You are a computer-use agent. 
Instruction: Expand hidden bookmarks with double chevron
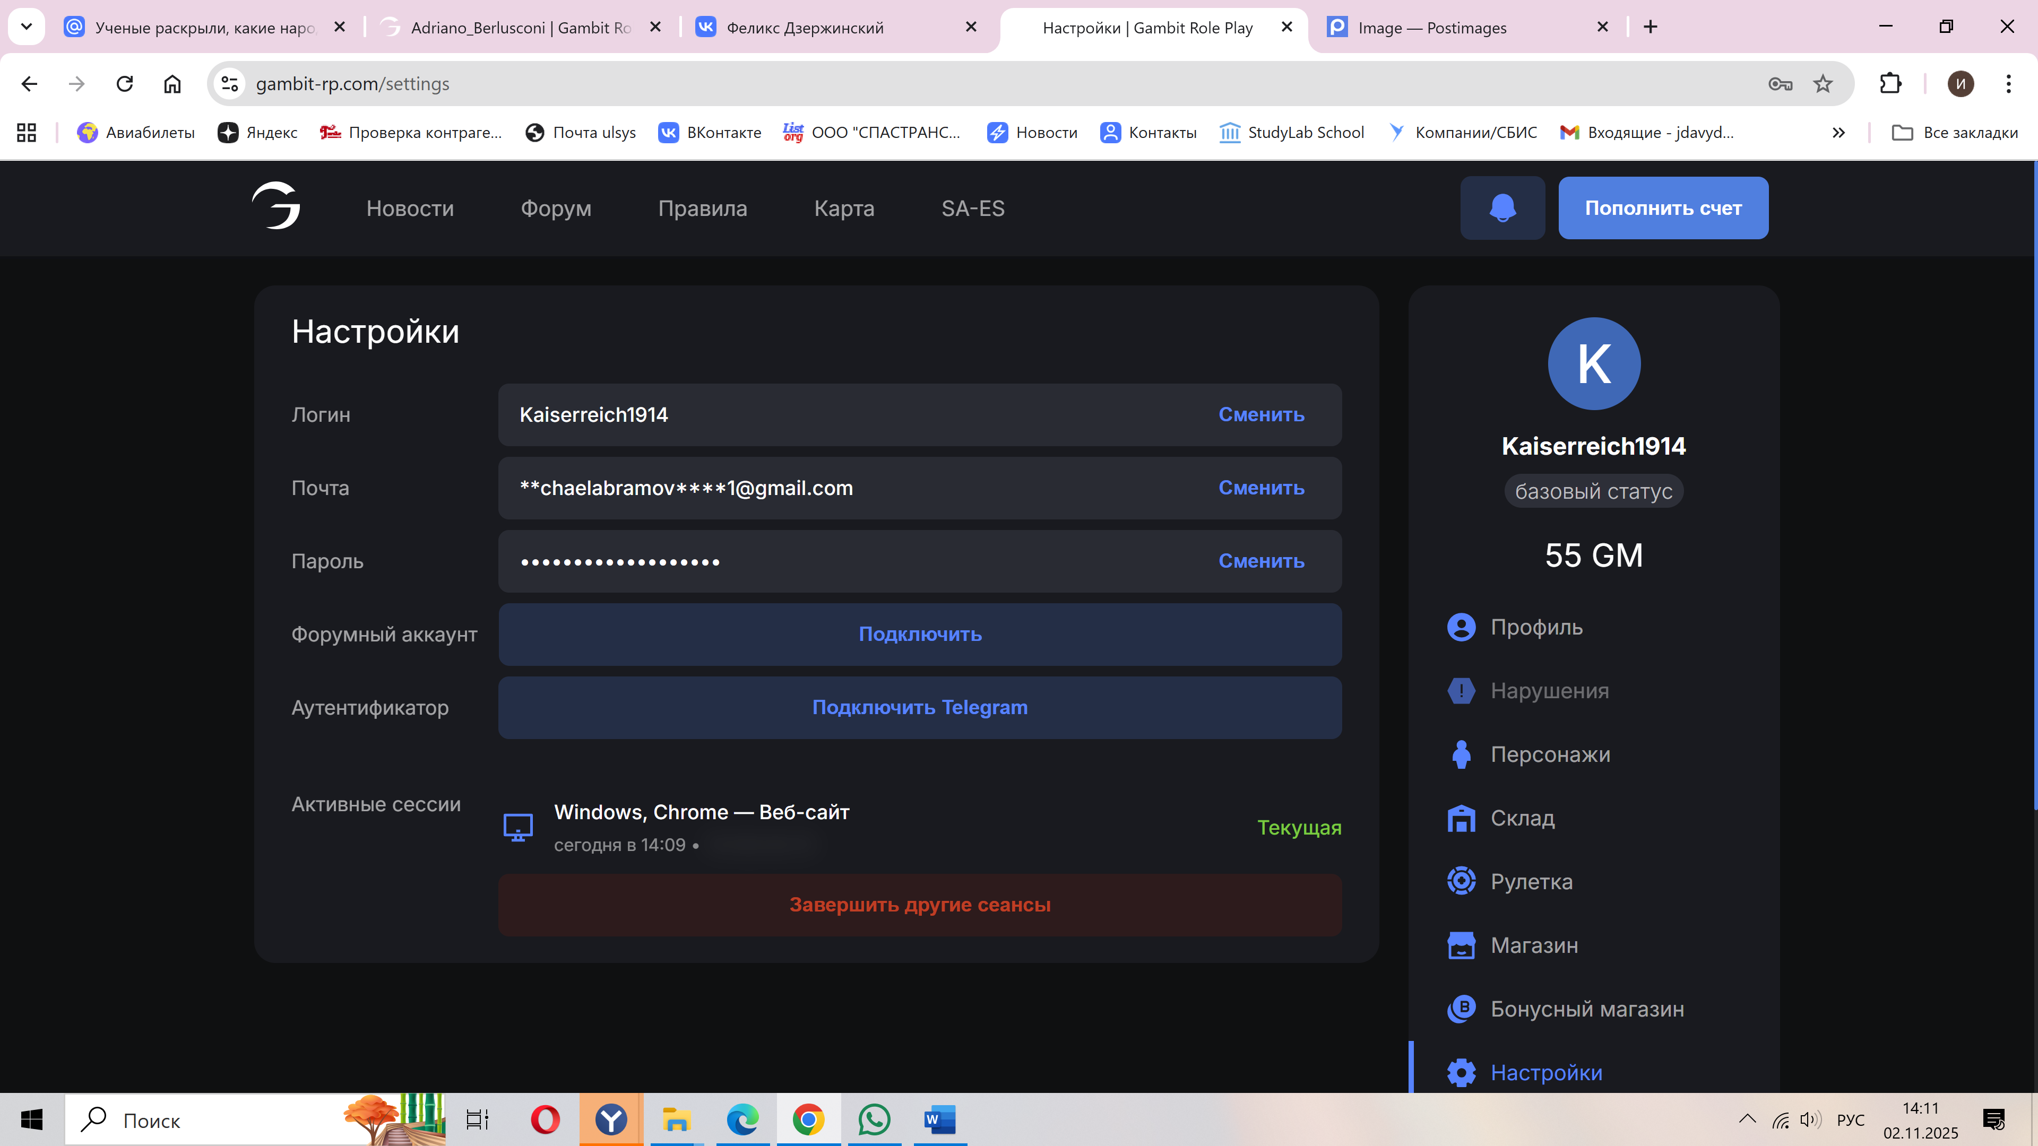tap(1838, 133)
